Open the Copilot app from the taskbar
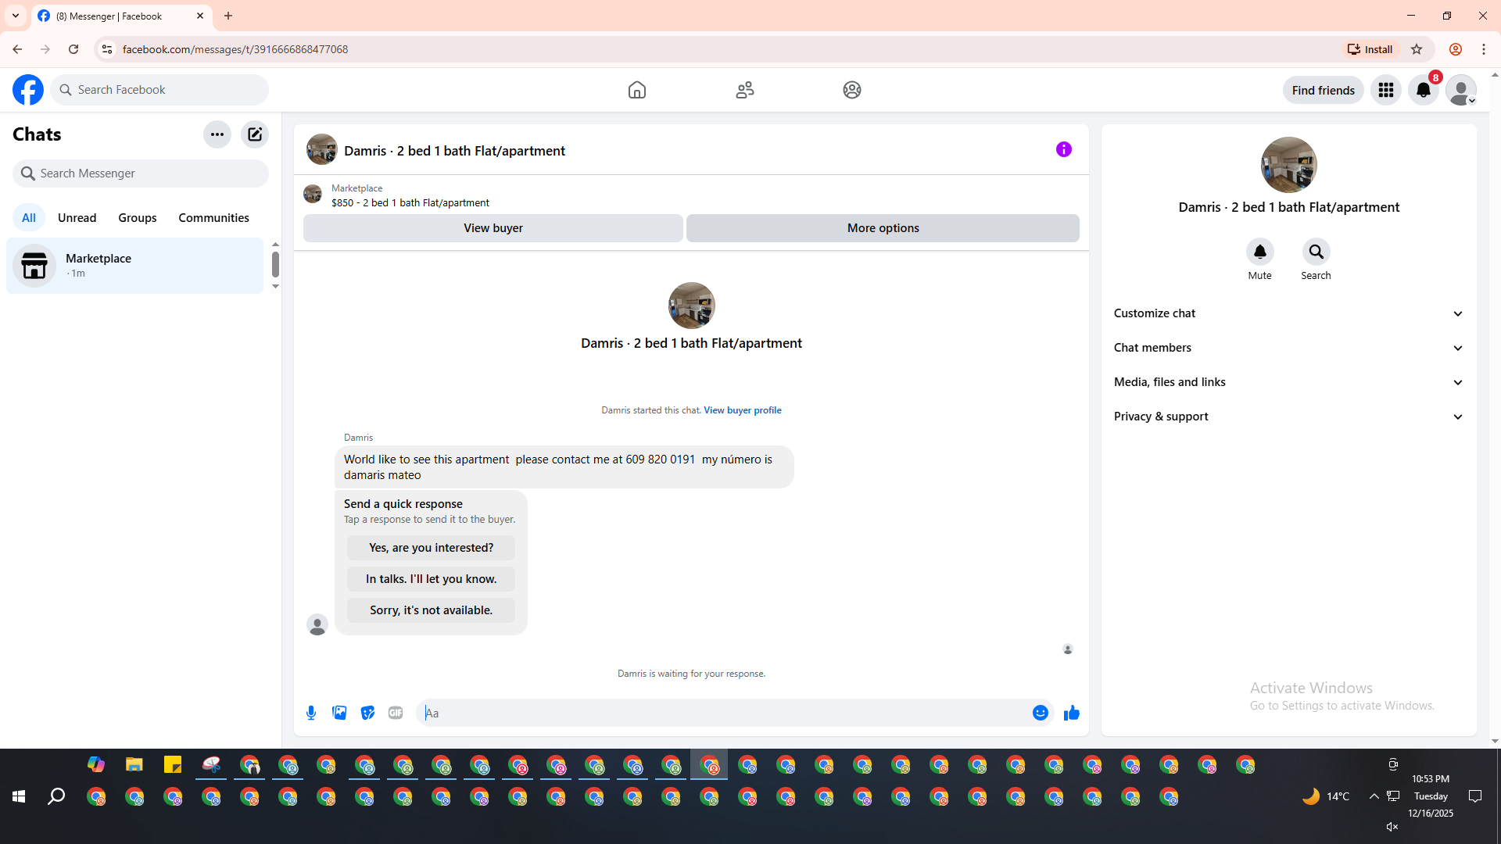This screenshot has width=1501, height=844. click(96, 764)
